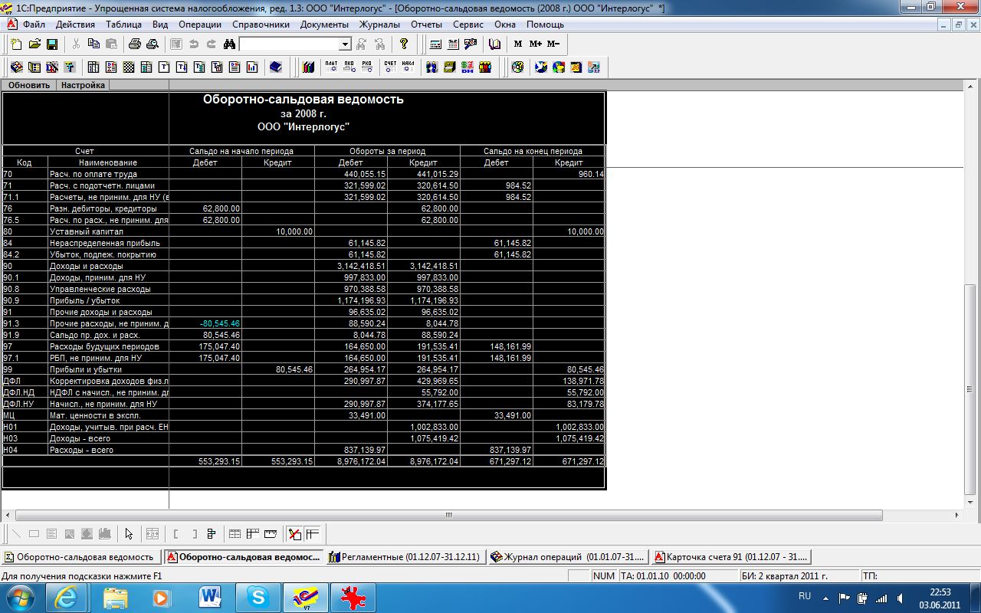Open Skype from the taskbar
Viewport: 981px width, 613px height.
[256, 596]
